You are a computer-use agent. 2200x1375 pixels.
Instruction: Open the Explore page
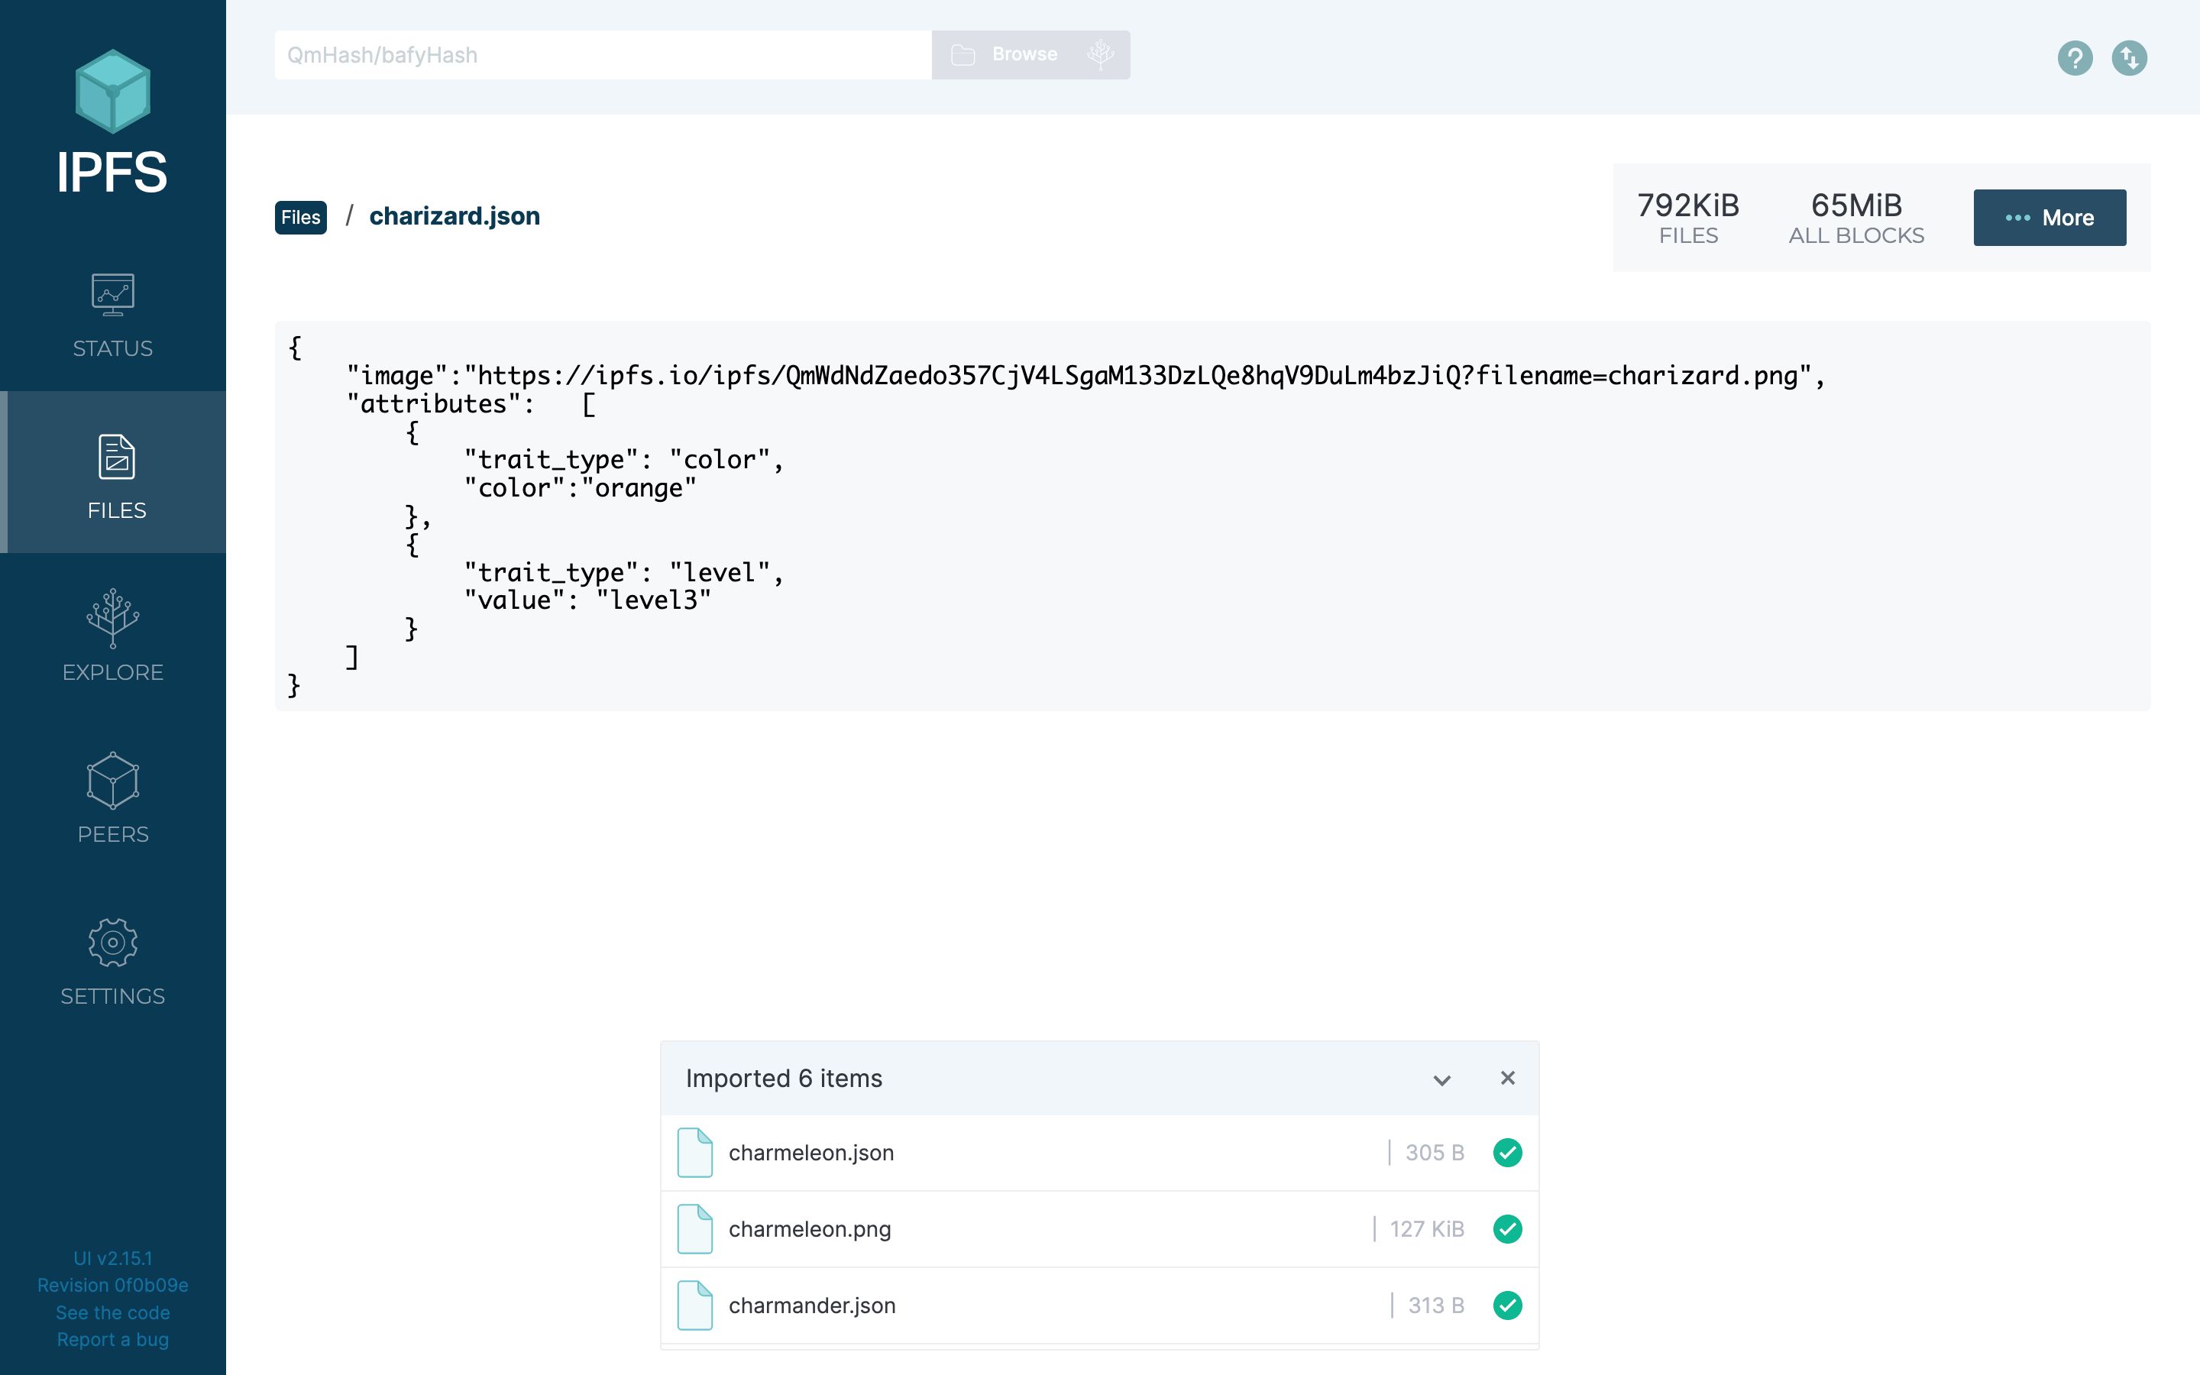click(113, 634)
